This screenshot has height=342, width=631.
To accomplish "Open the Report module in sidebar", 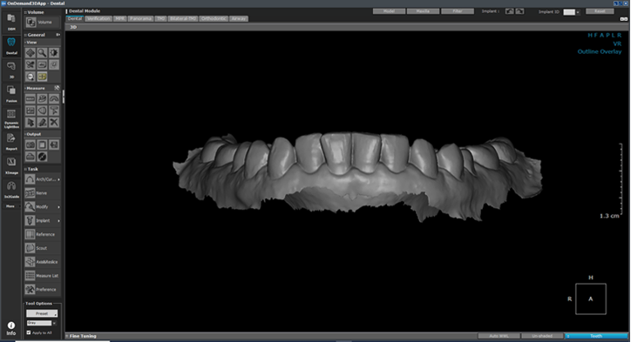I will pos(11,142).
